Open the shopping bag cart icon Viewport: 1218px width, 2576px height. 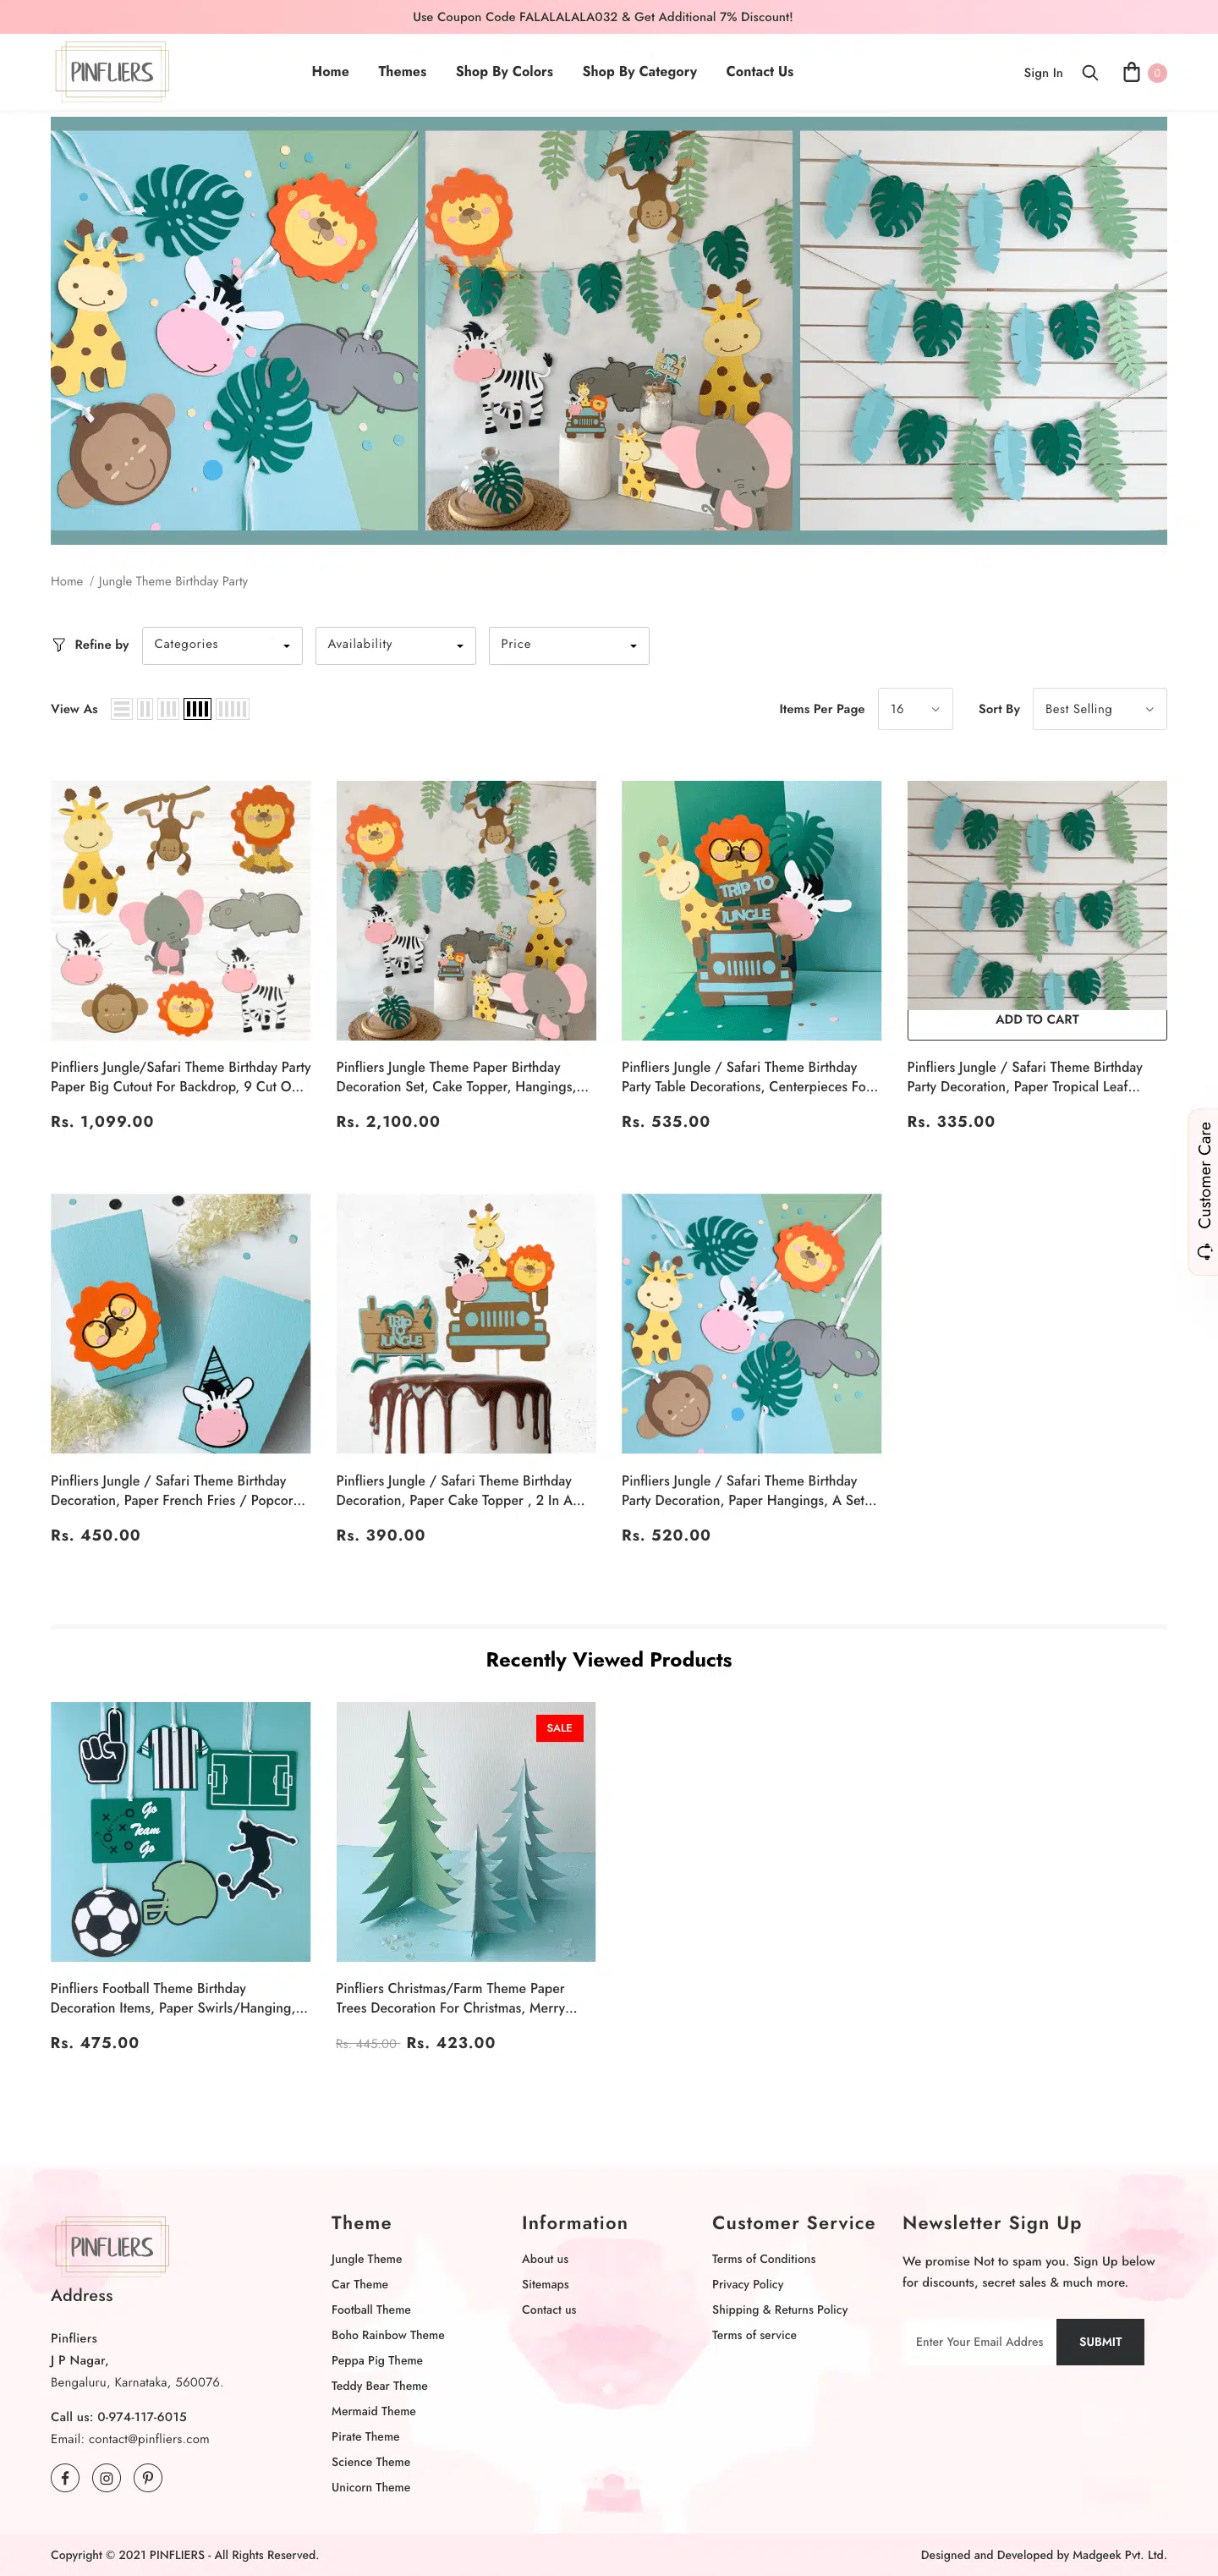click(1131, 72)
